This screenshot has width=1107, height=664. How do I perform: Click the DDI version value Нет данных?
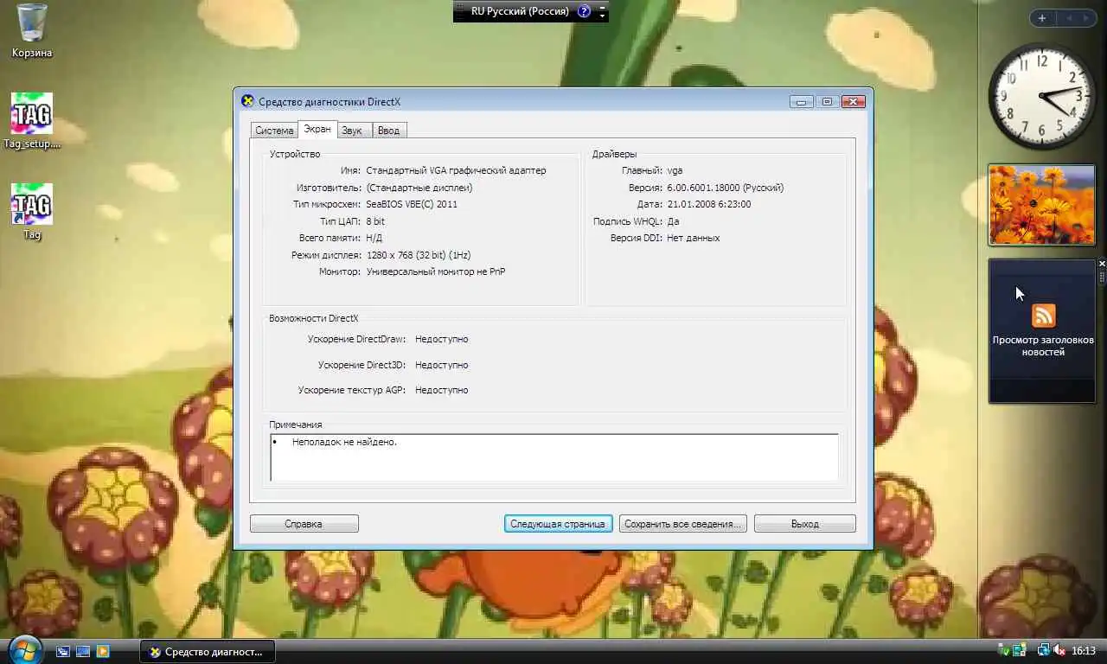point(693,239)
